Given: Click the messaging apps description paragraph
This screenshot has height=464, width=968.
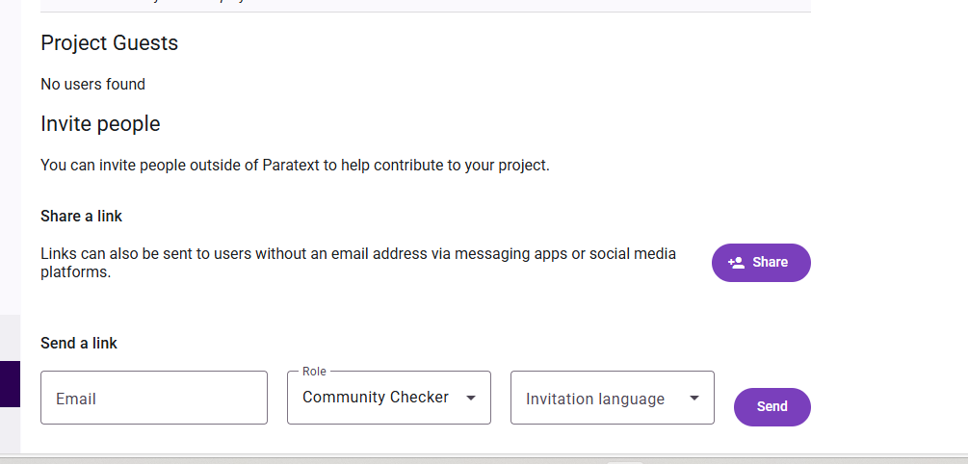Looking at the screenshot, I should [x=358, y=263].
